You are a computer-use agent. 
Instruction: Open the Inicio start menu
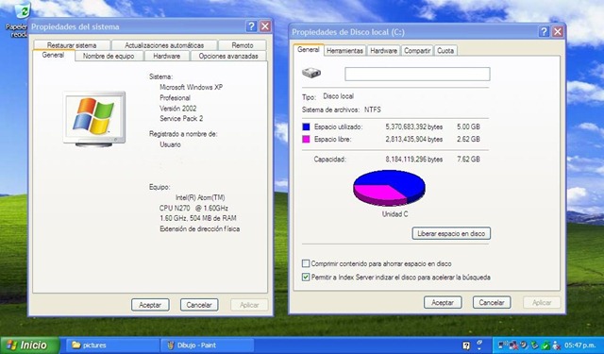point(29,346)
